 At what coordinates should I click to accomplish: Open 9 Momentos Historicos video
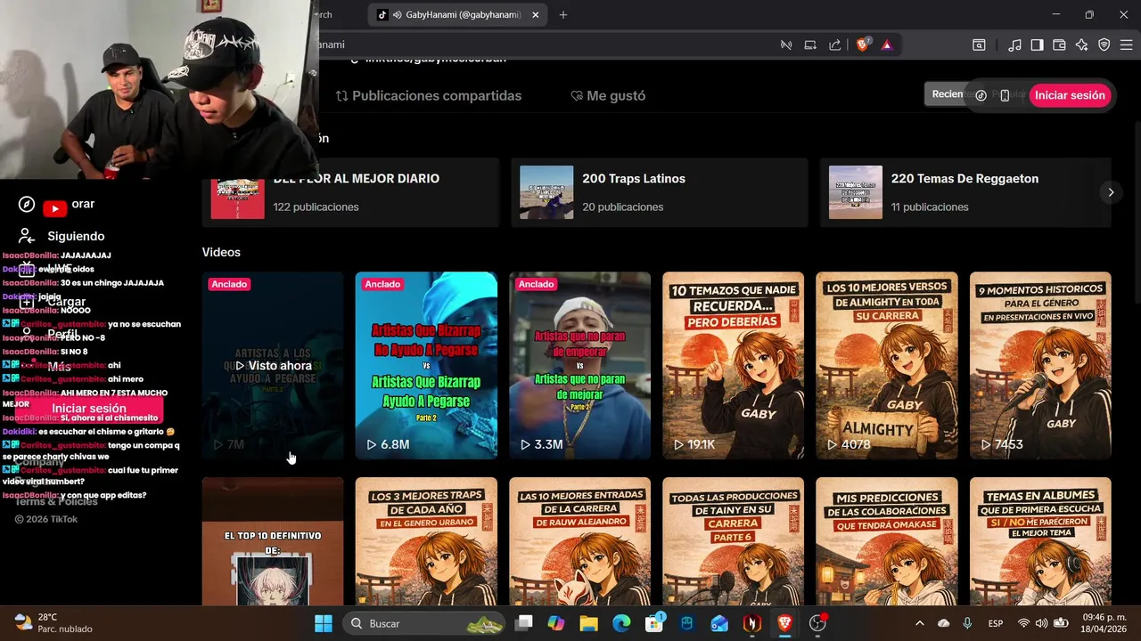click(x=1040, y=365)
